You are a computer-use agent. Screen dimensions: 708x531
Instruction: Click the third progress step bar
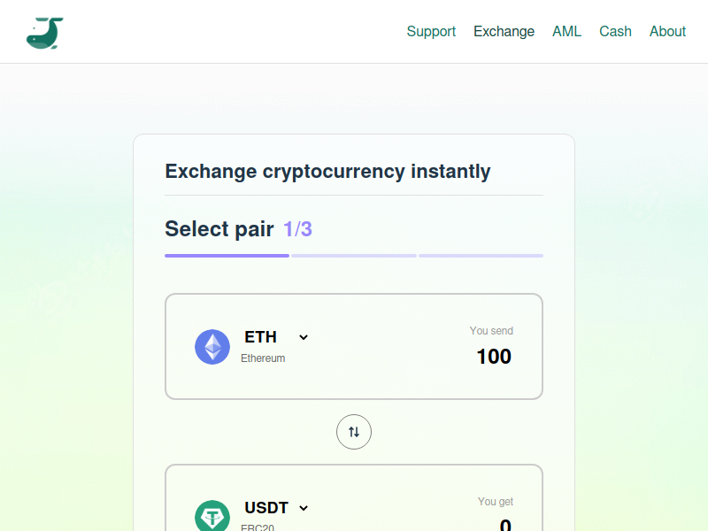tap(481, 256)
